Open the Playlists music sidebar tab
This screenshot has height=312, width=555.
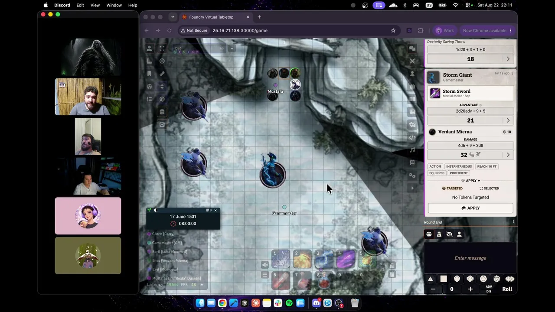412,150
